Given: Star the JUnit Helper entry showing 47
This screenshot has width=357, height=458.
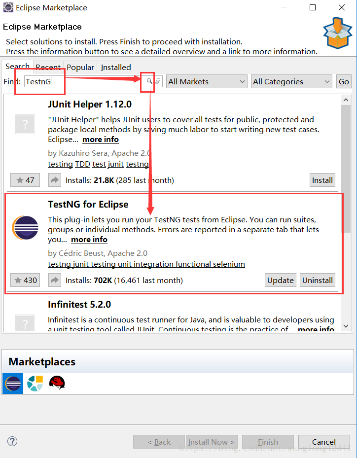Looking at the screenshot, I should 25,180.
